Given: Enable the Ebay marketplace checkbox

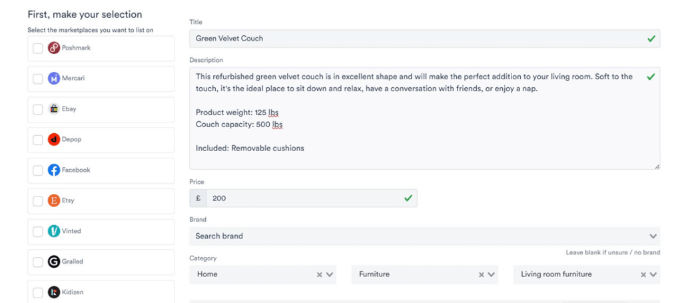Looking at the screenshot, I should tap(38, 110).
